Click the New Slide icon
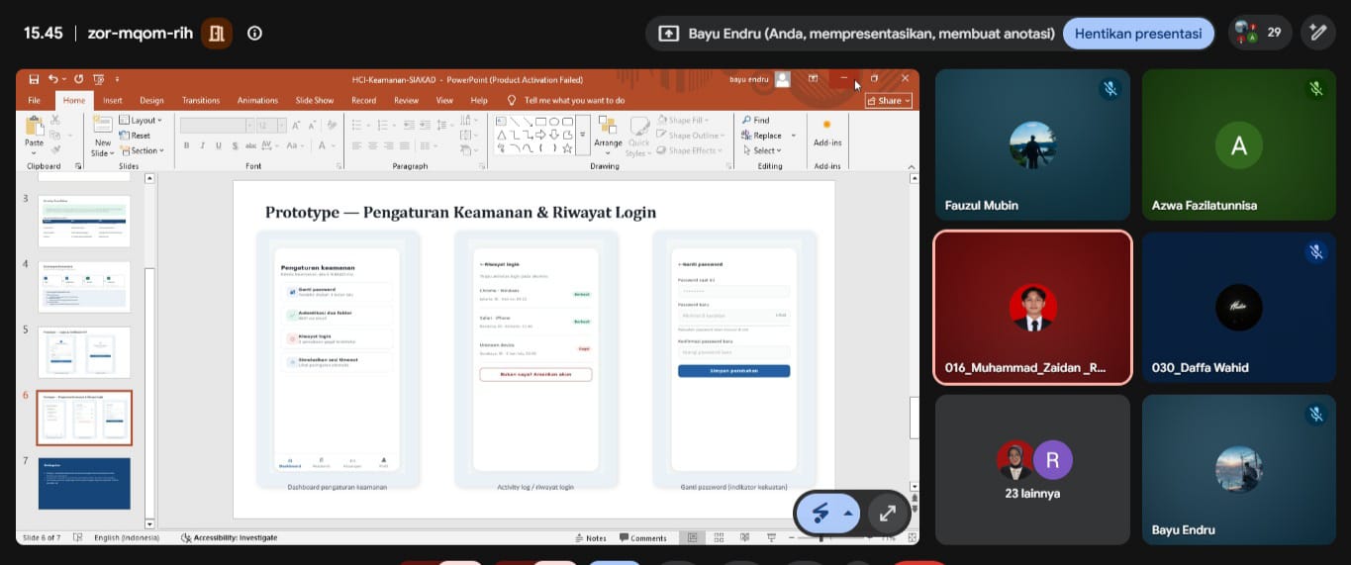The width and height of the screenshot is (1351, 565). click(x=103, y=126)
